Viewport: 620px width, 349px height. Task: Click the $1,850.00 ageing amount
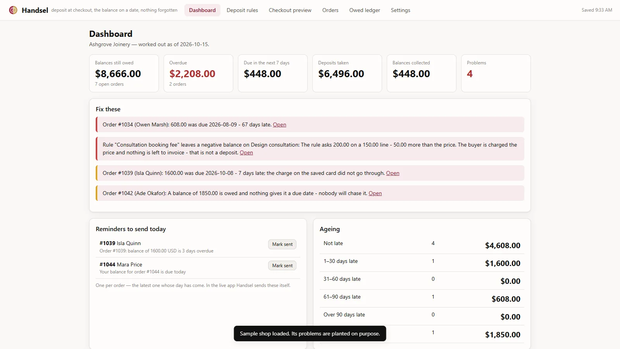503,335
